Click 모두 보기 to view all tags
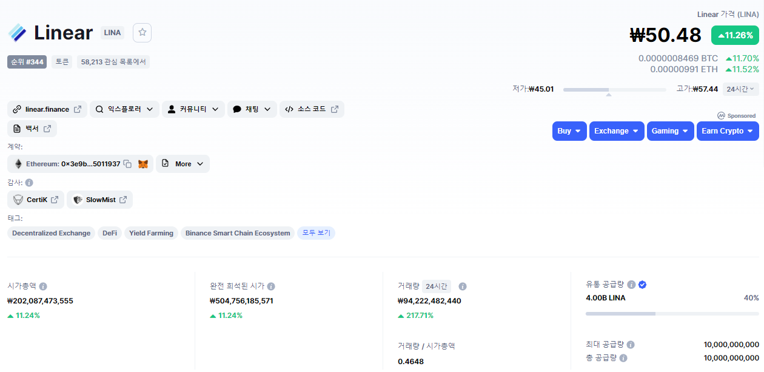This screenshot has height=372, width=764. pyautogui.click(x=316, y=233)
